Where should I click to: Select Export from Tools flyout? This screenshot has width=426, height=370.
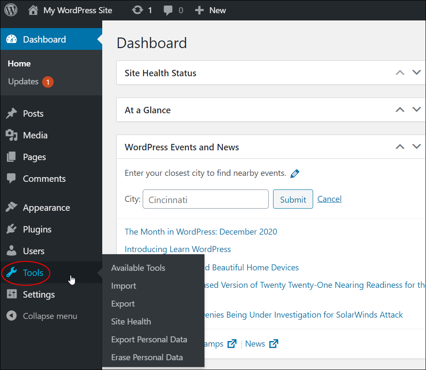[123, 304]
